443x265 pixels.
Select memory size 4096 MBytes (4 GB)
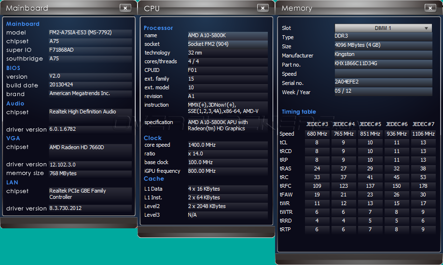tap(383, 45)
